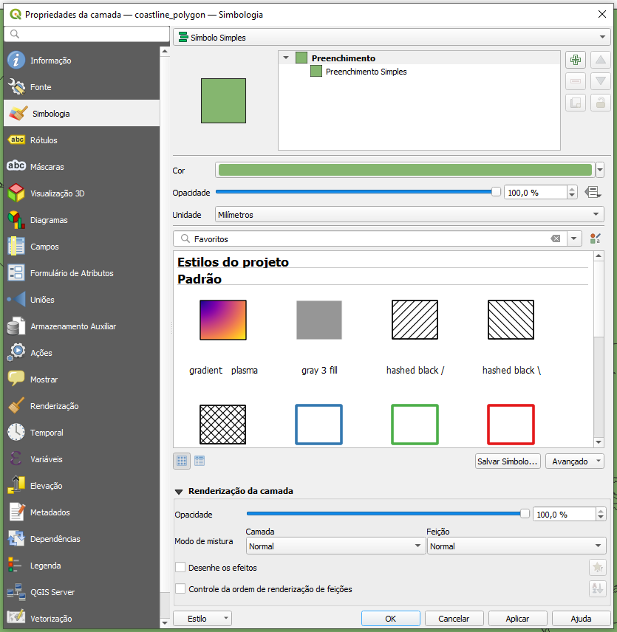
Task: Switch to the Metadados tab
Action: click(x=50, y=512)
